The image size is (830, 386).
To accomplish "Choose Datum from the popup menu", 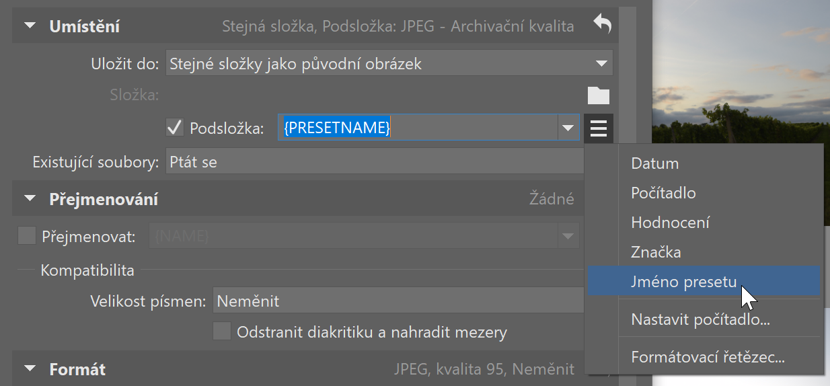I will click(x=704, y=163).
